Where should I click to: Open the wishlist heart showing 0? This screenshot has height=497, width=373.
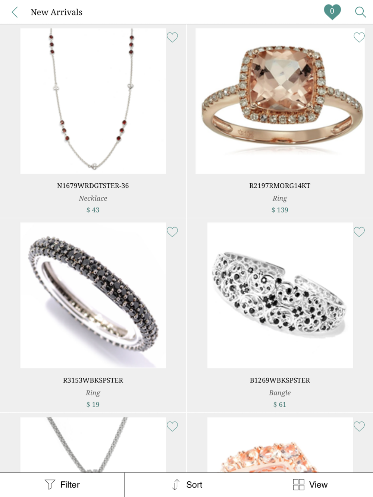332,12
